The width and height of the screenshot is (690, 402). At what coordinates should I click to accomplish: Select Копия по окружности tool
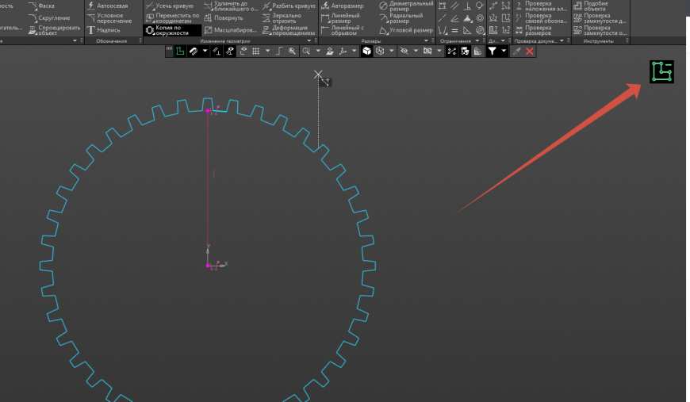pyautogui.click(x=172, y=30)
